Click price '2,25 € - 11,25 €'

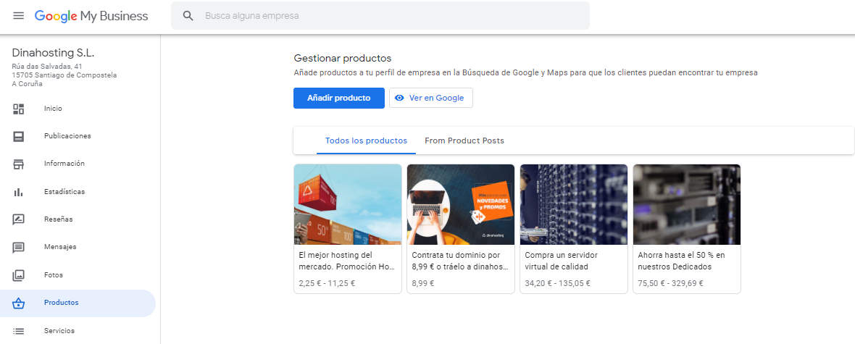pos(327,283)
